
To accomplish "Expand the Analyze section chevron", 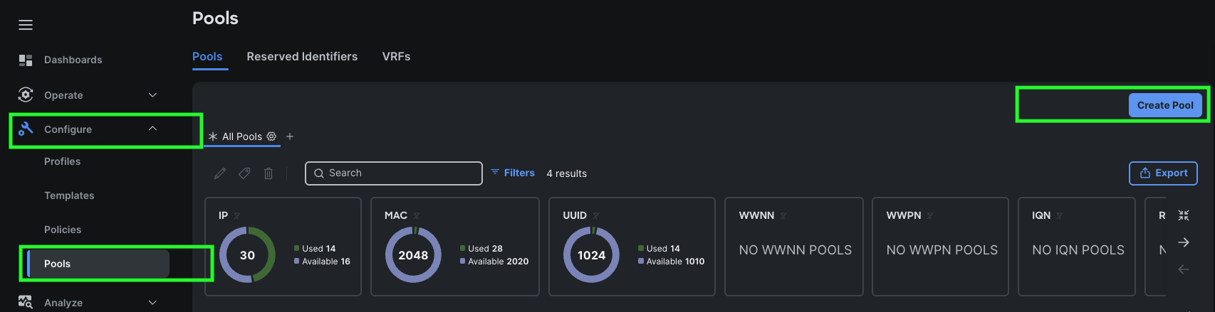I will pyautogui.click(x=152, y=302).
